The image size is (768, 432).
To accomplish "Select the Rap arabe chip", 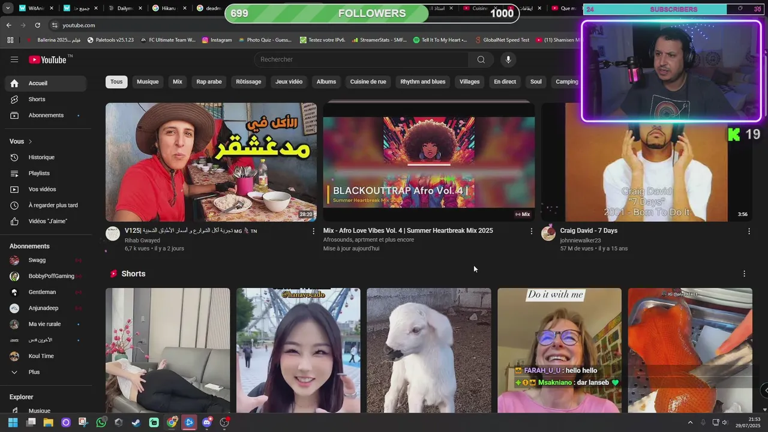I will point(209,82).
